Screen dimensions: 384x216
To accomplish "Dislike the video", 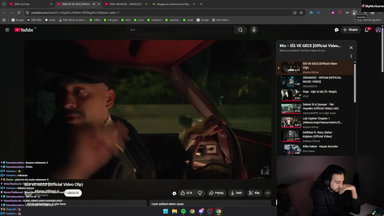I will click(x=200, y=193).
